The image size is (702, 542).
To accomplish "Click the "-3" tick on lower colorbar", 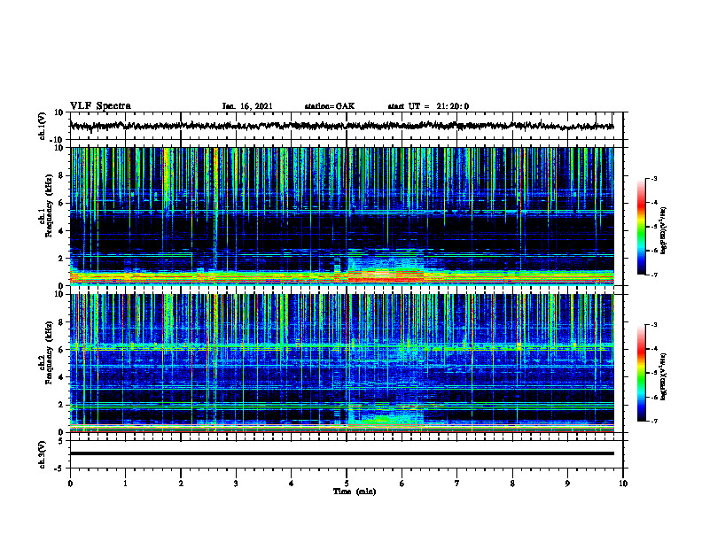I will (x=653, y=325).
